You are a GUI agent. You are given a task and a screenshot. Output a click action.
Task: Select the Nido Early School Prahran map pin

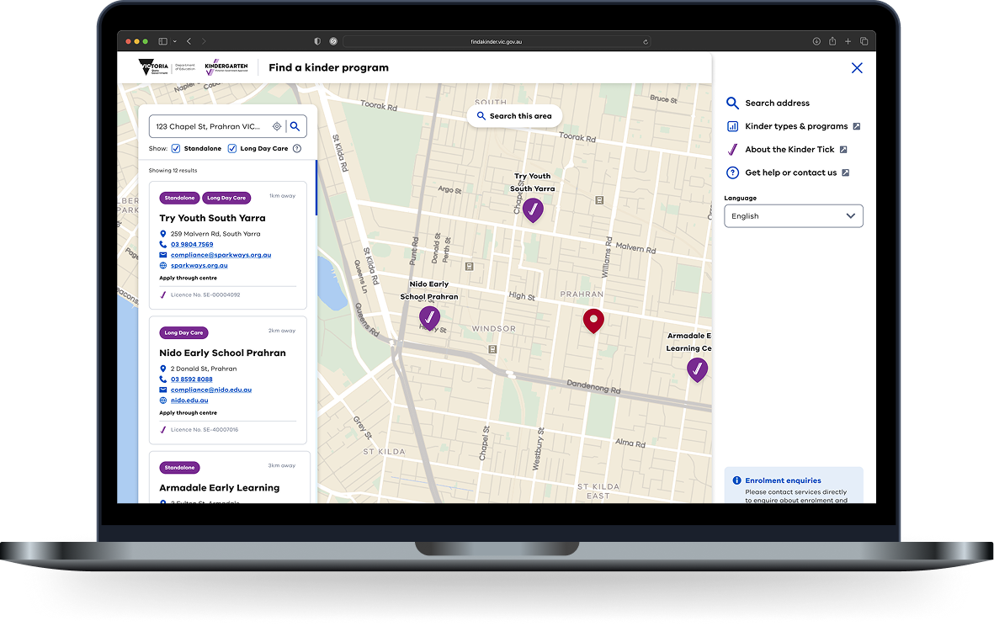pos(429,318)
